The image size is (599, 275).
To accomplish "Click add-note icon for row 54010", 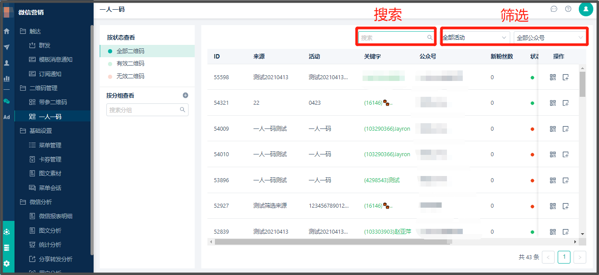I will point(566,154).
